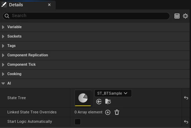Focus the Search input field
This screenshot has height=128, width=191.
(86, 16)
